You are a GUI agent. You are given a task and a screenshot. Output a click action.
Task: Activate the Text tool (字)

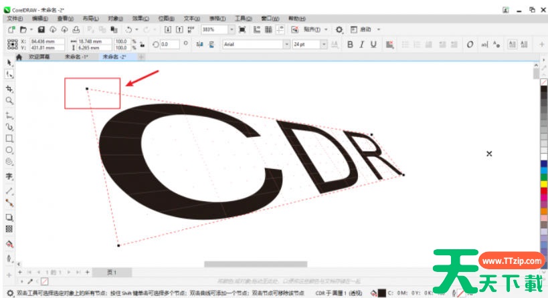click(9, 176)
